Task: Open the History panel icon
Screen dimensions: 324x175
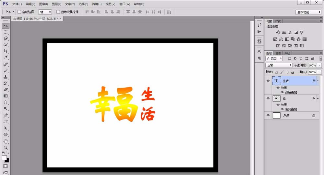Action: click(259, 25)
